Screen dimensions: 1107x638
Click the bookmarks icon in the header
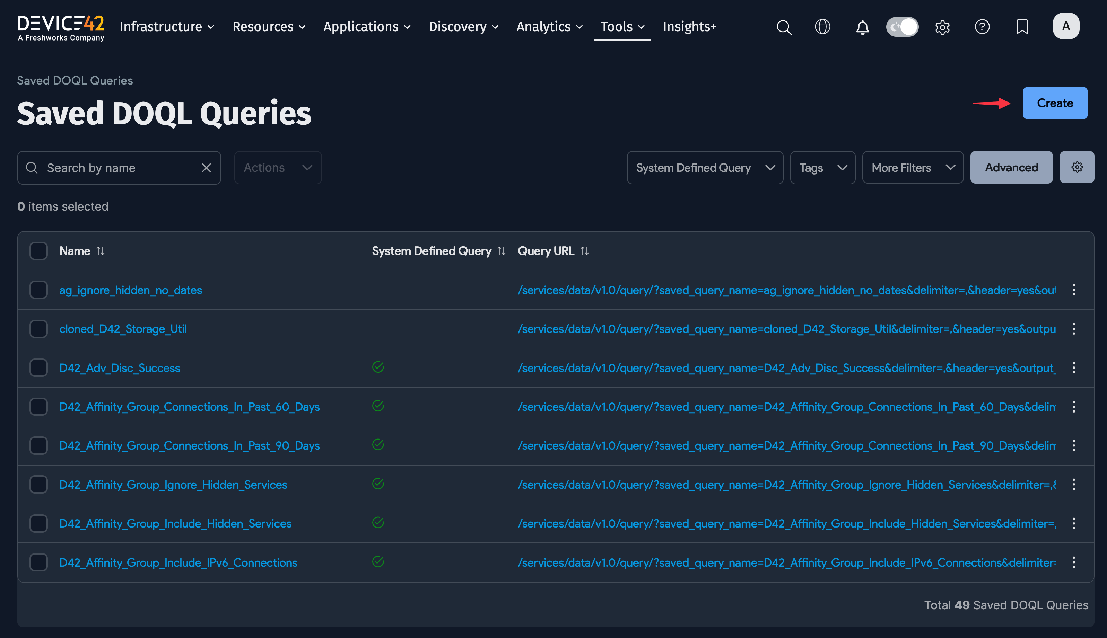coord(1022,27)
